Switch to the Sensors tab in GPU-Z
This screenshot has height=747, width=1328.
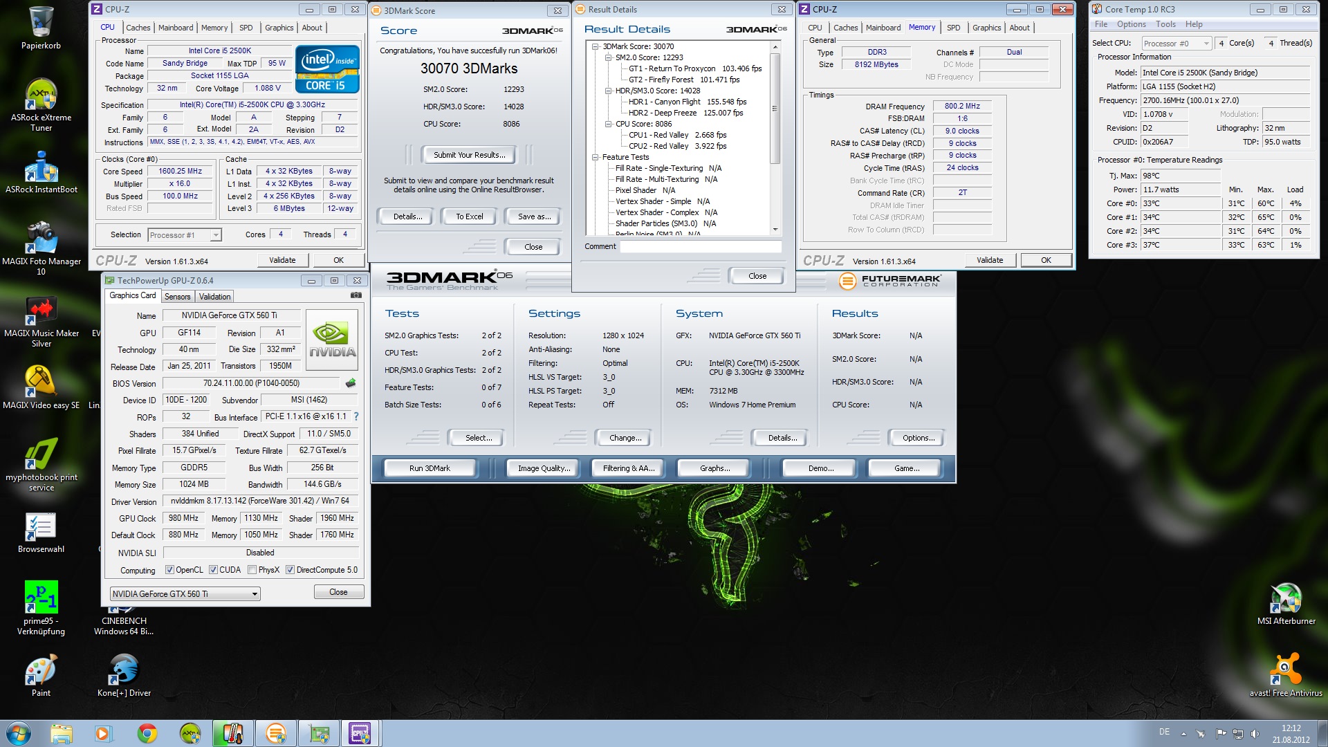click(x=177, y=297)
